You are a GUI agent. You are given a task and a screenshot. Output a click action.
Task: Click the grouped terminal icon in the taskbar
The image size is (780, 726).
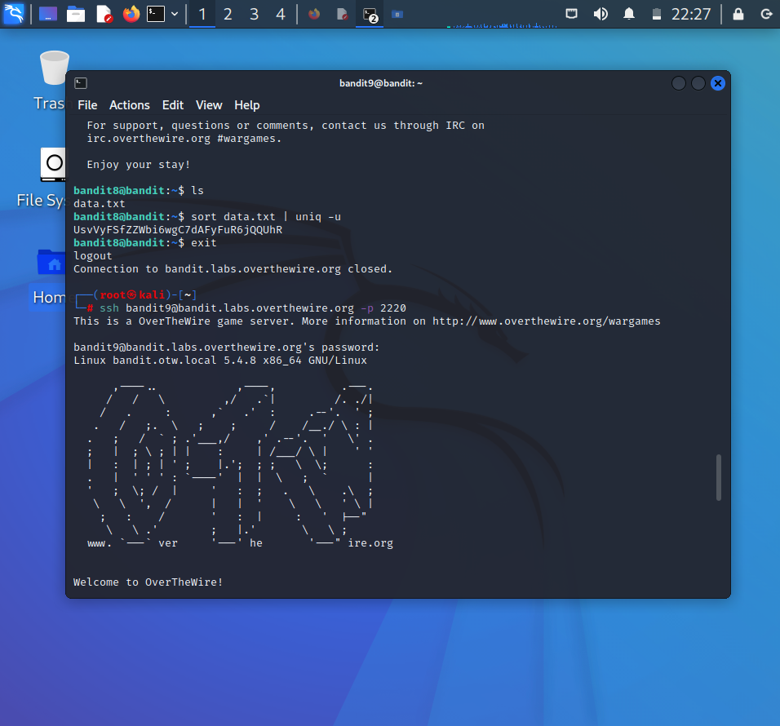[x=369, y=14]
